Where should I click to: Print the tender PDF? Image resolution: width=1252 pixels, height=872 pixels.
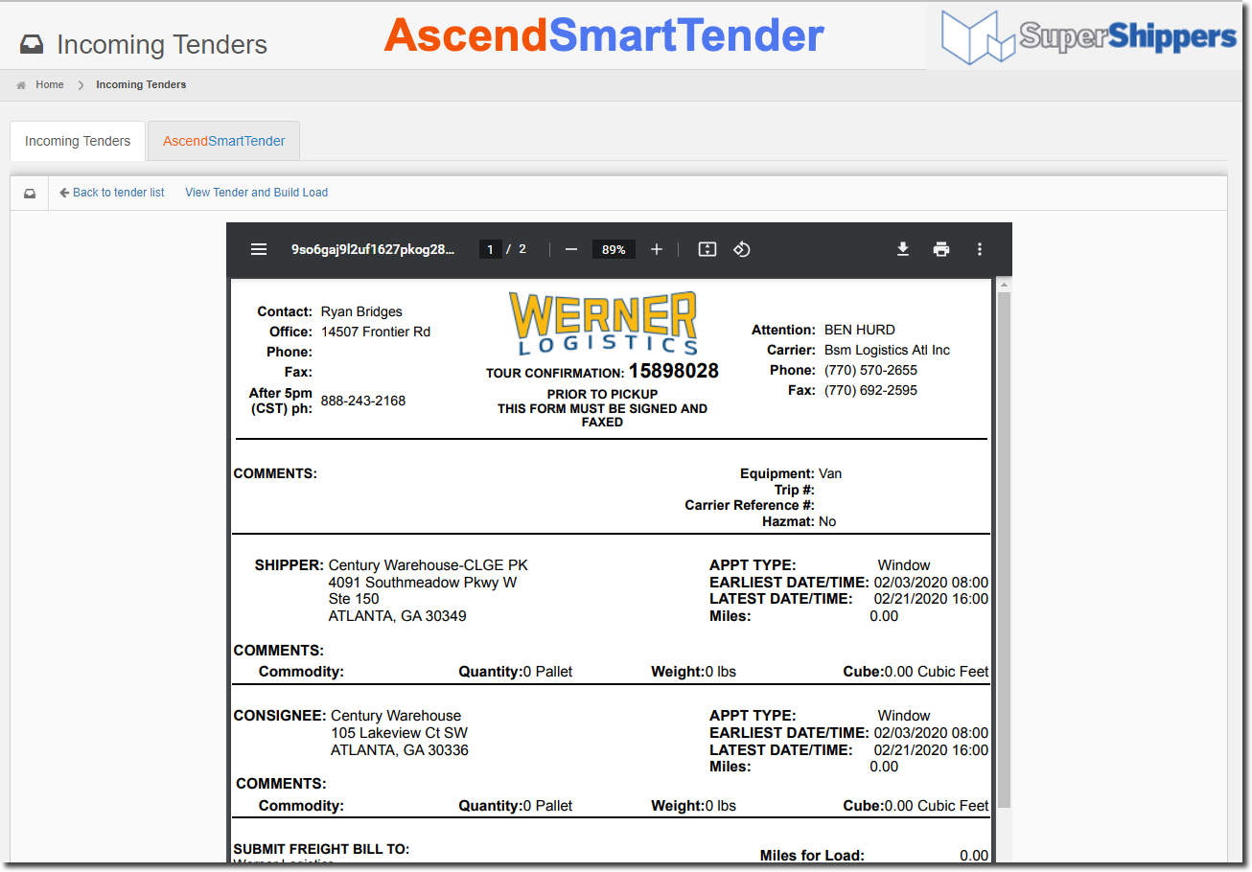[x=941, y=249]
